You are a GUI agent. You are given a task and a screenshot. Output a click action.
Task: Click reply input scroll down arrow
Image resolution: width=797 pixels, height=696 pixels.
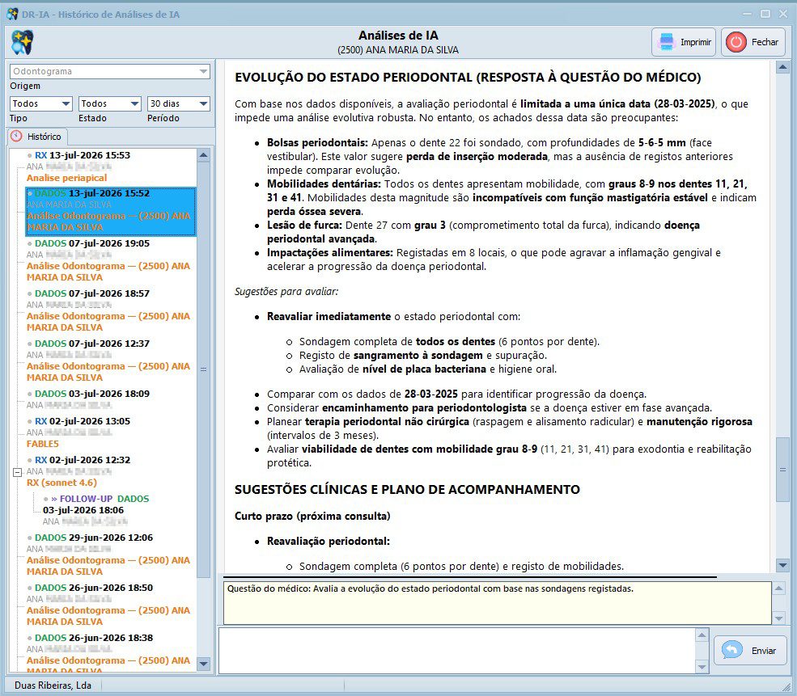pyautogui.click(x=702, y=667)
